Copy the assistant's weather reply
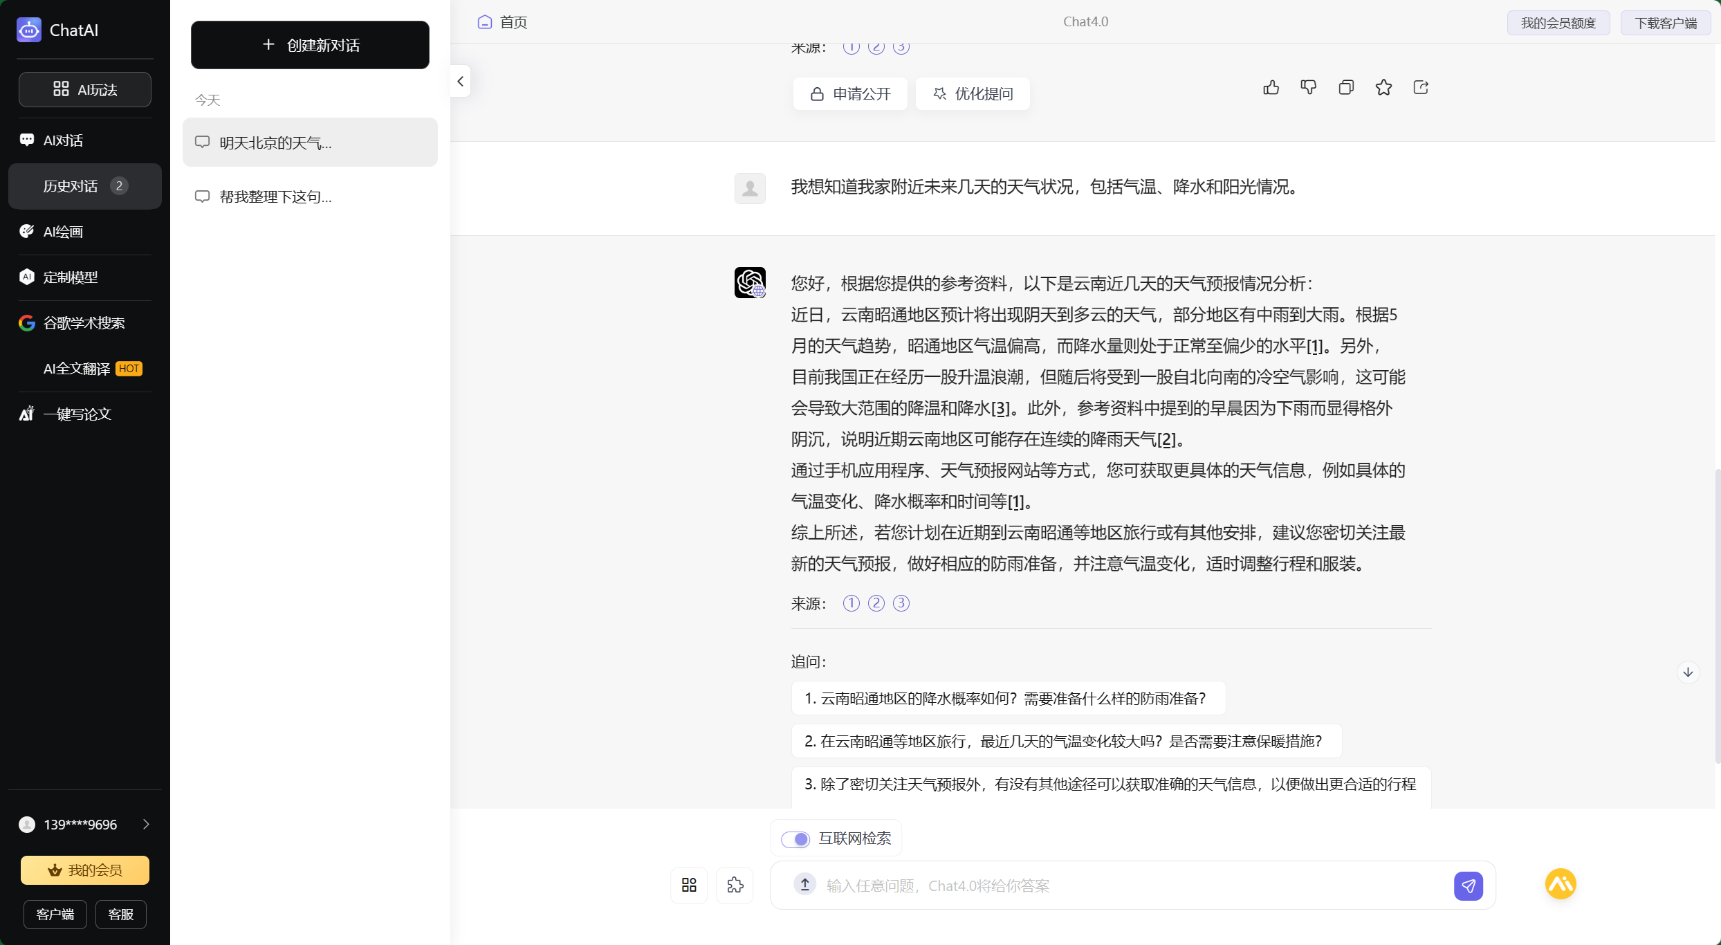The image size is (1721, 945). tap(1346, 87)
